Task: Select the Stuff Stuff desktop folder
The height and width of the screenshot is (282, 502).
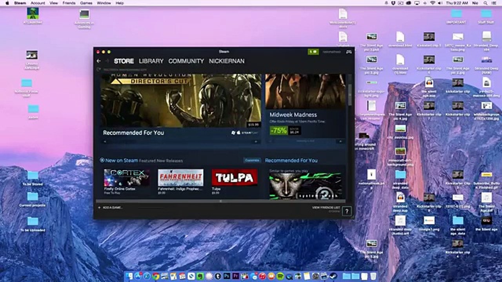Action: [486, 16]
